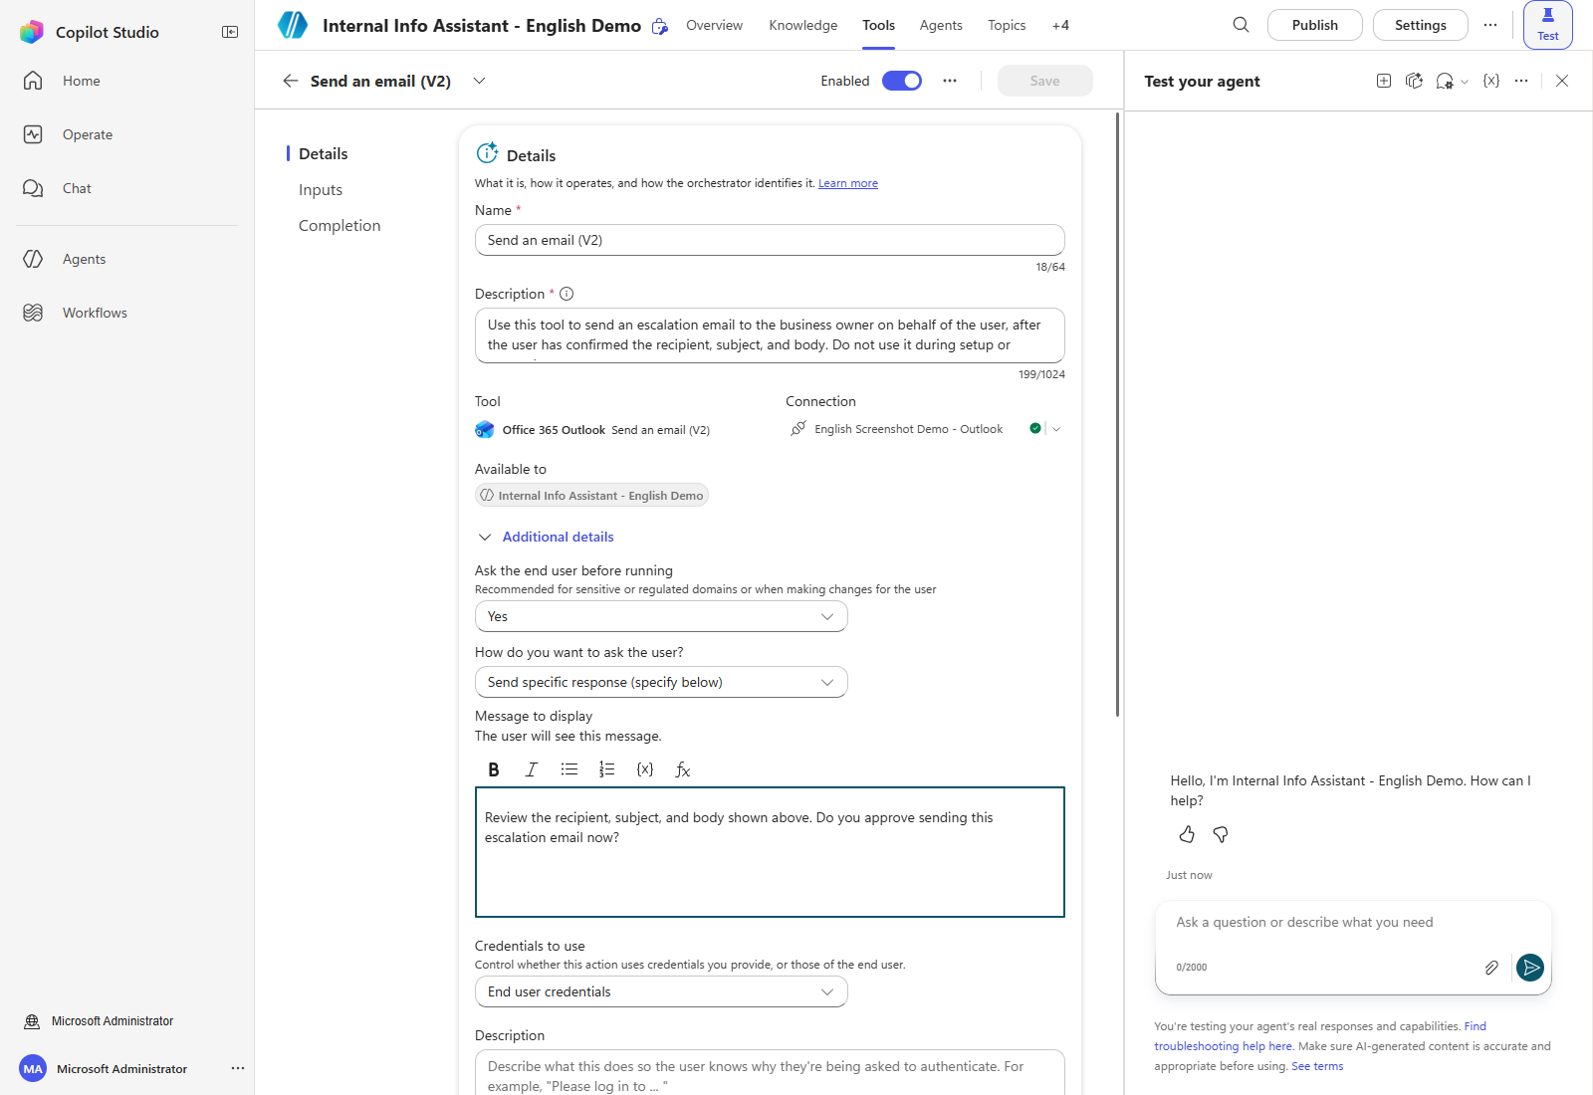Attach a file in the test chat
Viewport: 1593px width, 1095px height.
[x=1491, y=968]
